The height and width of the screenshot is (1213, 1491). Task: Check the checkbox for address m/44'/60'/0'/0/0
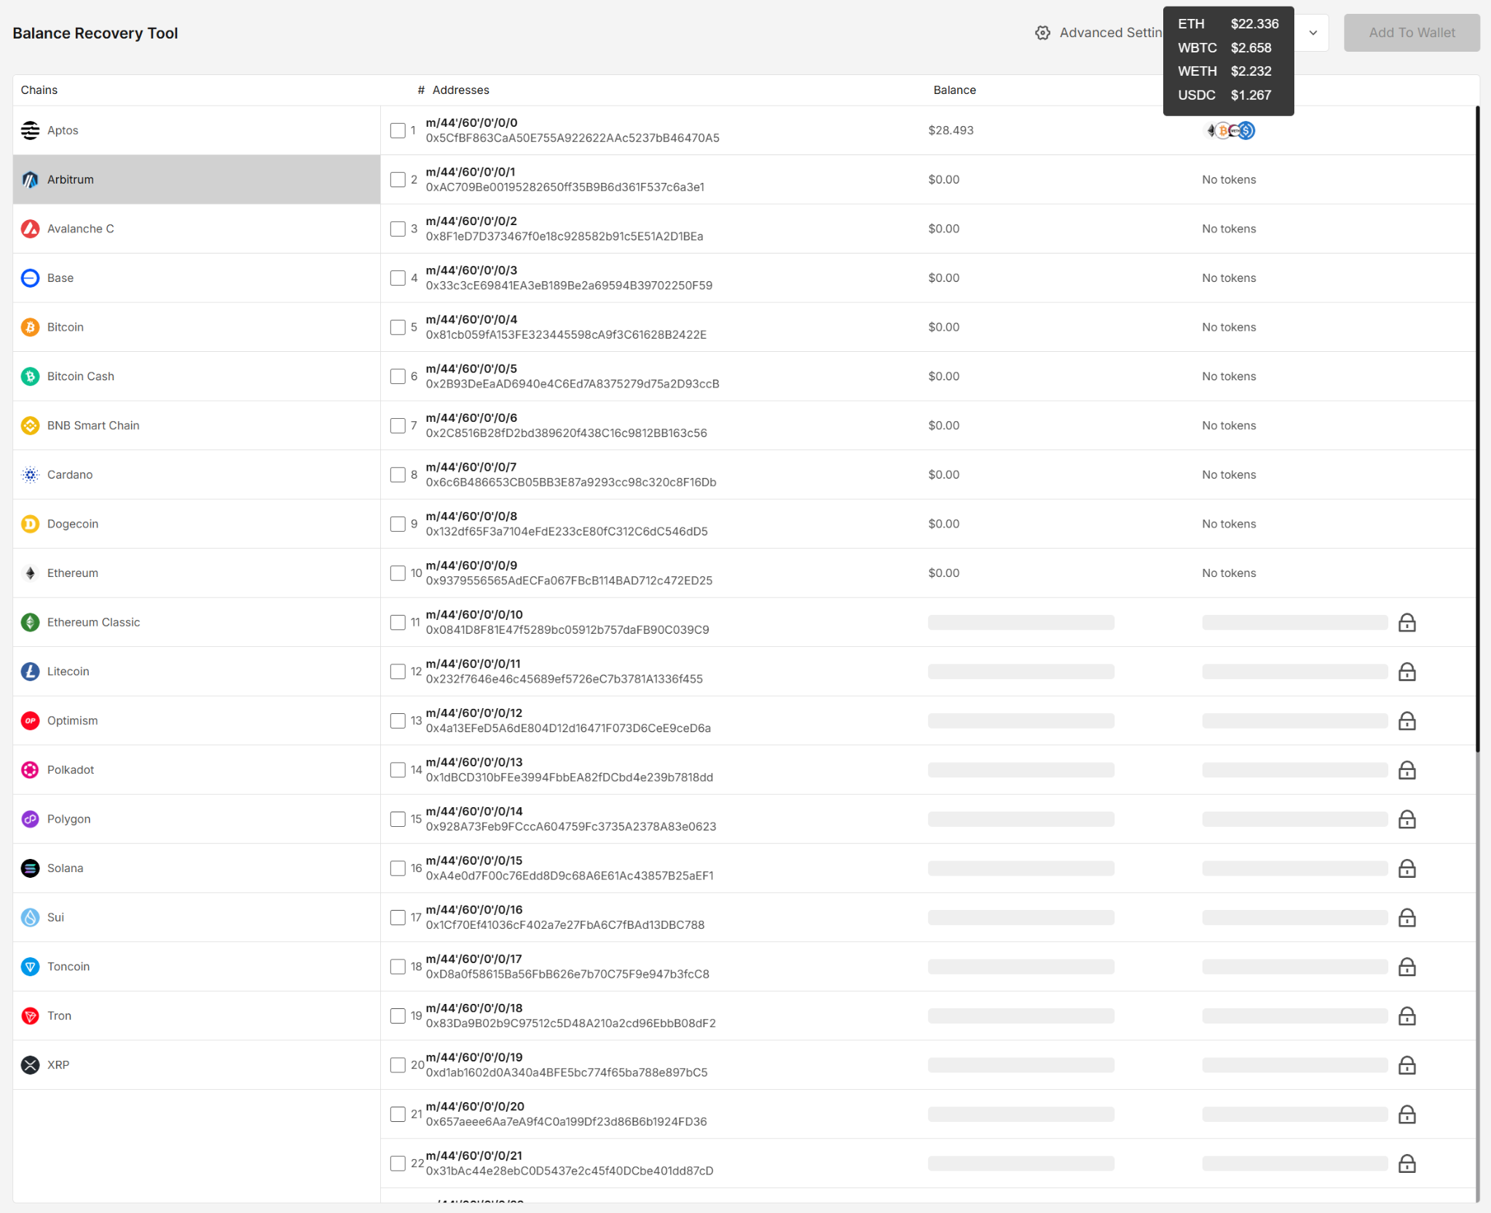(x=398, y=130)
